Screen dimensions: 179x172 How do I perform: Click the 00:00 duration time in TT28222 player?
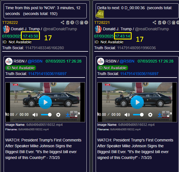pos(24,114)
